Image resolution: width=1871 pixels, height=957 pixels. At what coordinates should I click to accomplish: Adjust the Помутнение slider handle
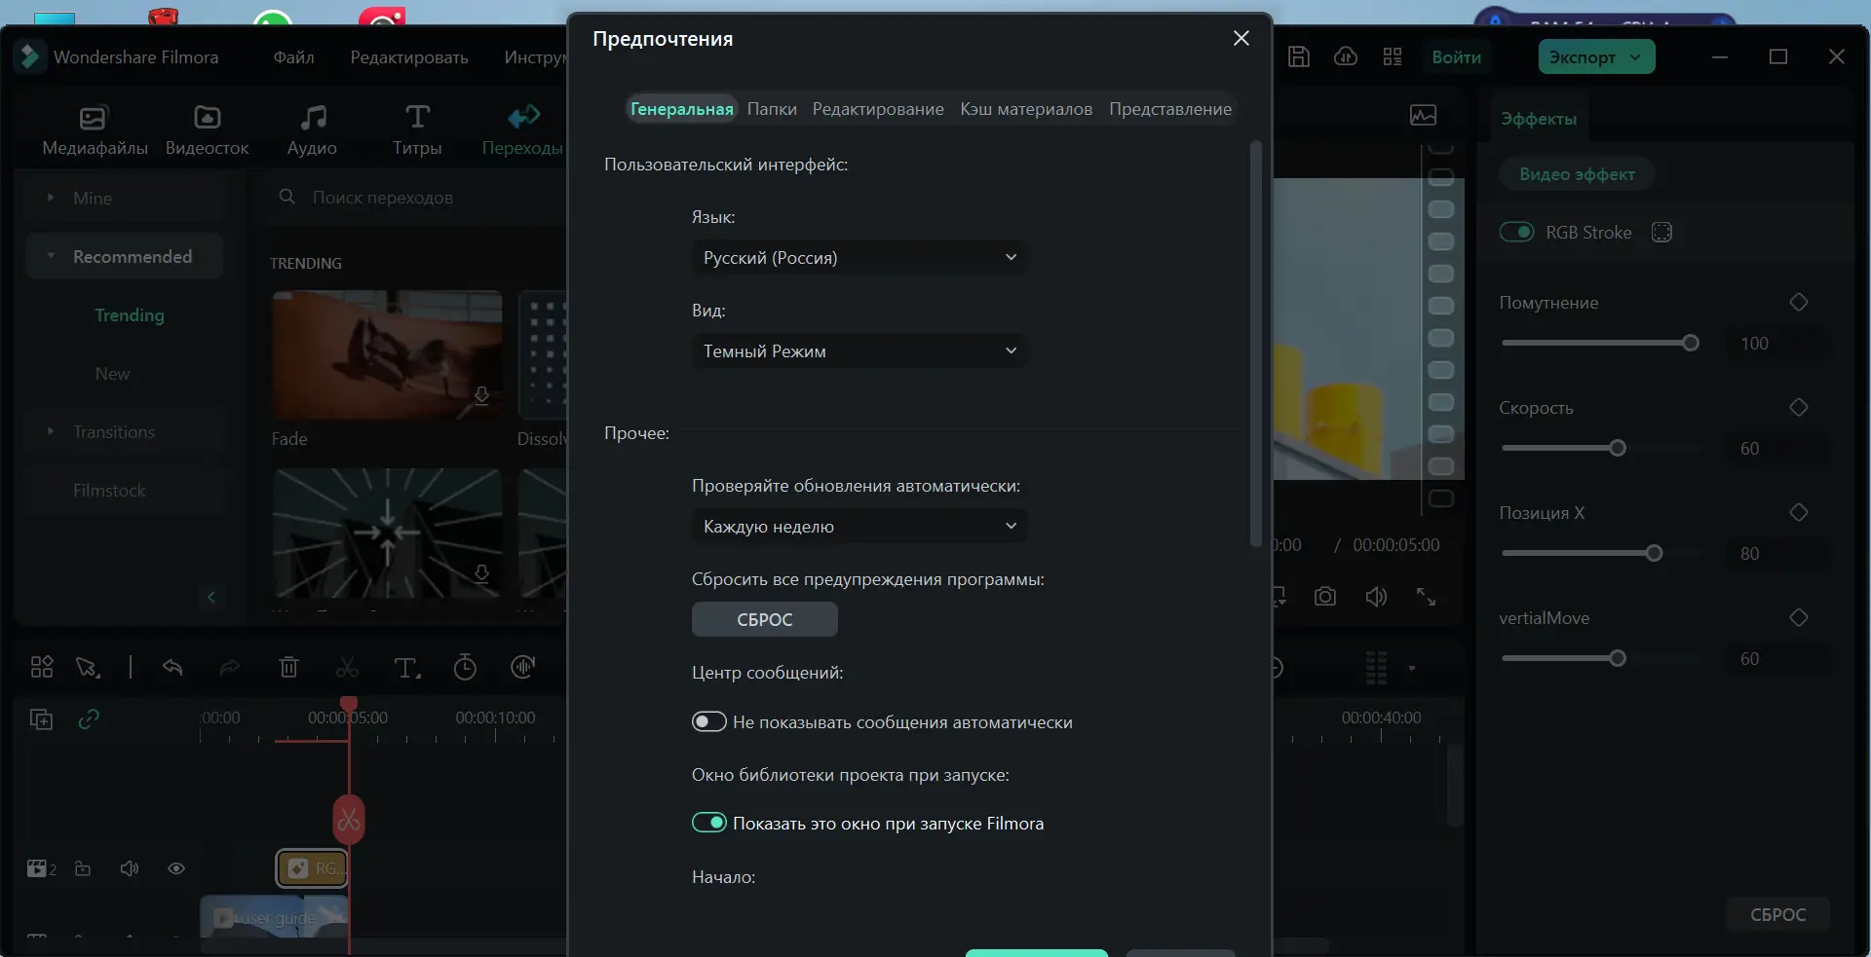[x=1691, y=343]
